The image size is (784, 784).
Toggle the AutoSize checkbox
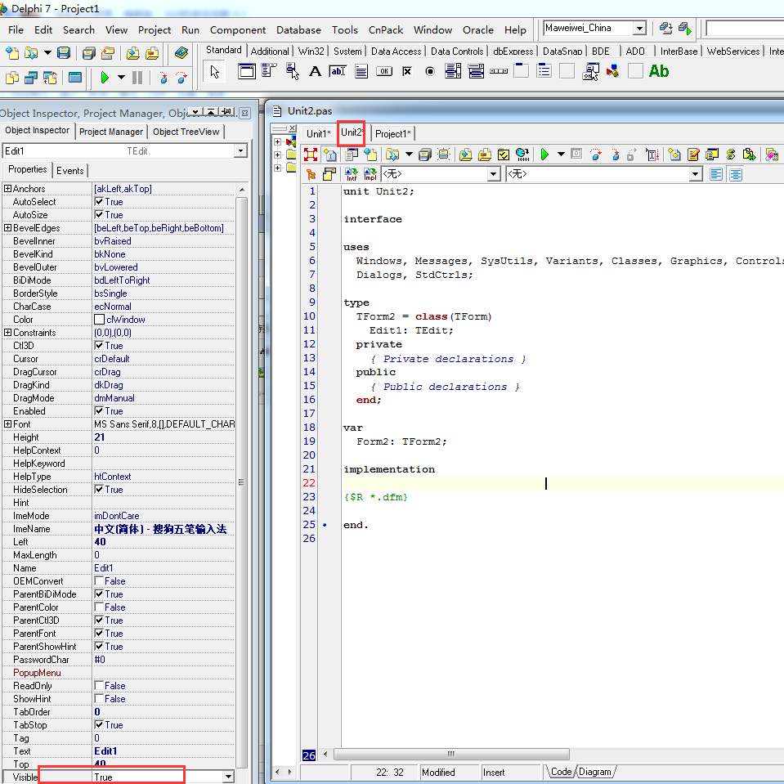click(99, 214)
